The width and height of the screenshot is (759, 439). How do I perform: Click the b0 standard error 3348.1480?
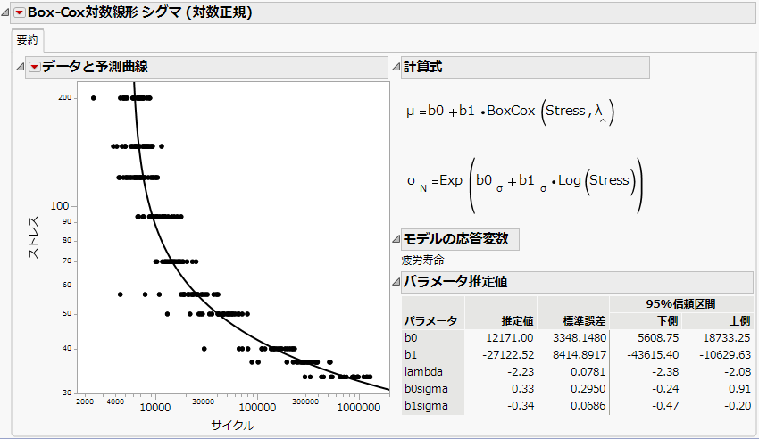(x=580, y=338)
